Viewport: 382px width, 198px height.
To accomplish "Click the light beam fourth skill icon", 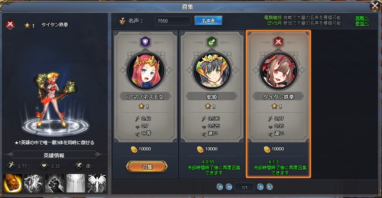I will coord(76,183).
